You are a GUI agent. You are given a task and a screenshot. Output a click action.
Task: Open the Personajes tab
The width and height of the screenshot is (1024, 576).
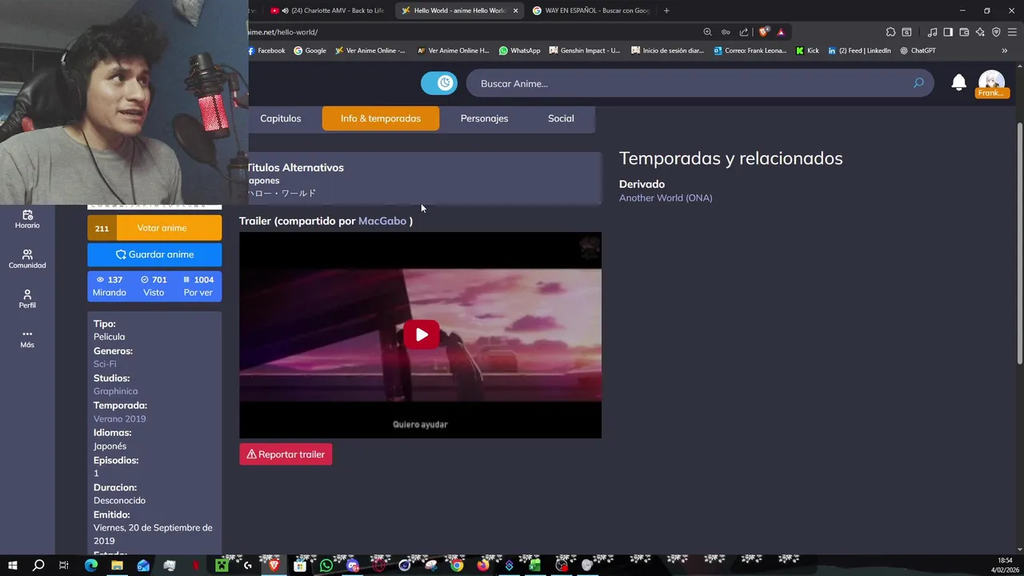coord(484,118)
